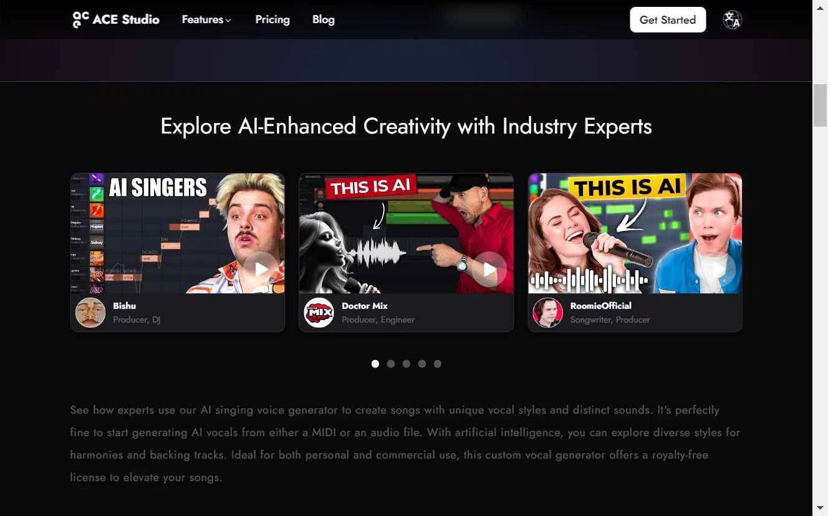Expand the Features dropdown menu
This screenshot has width=828, height=516.
(x=206, y=19)
